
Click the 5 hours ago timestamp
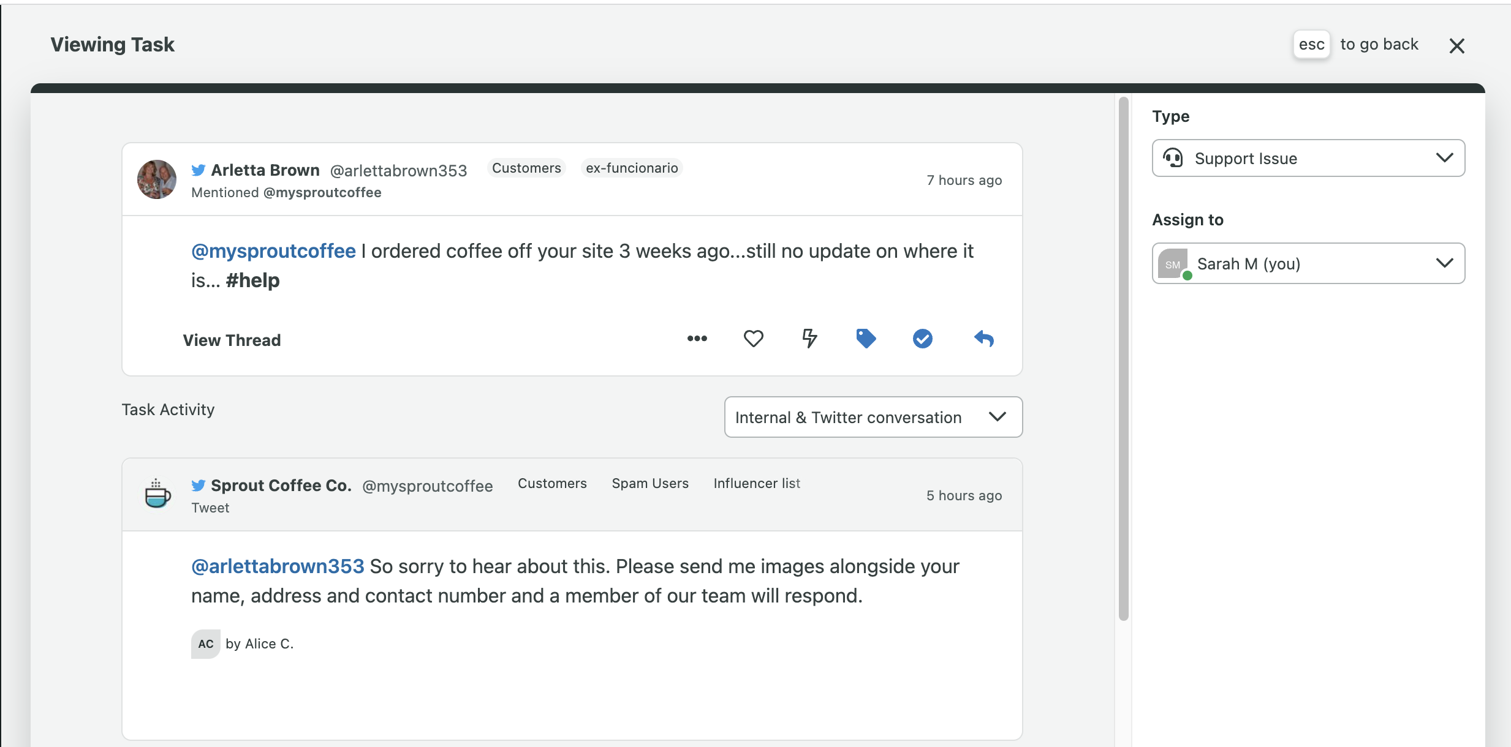(x=964, y=495)
